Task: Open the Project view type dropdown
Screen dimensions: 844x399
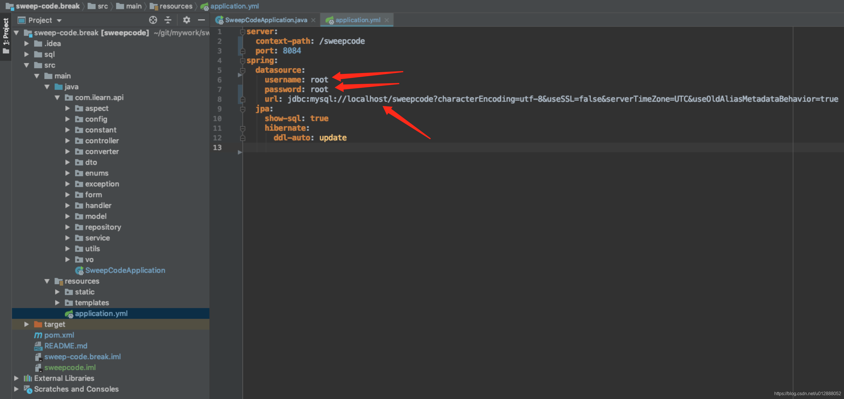Action: tap(59, 20)
